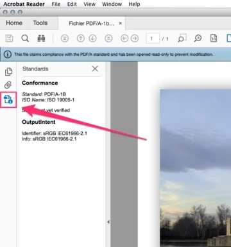Click ISO Name: ISO 19005-1 text

(x=48, y=100)
